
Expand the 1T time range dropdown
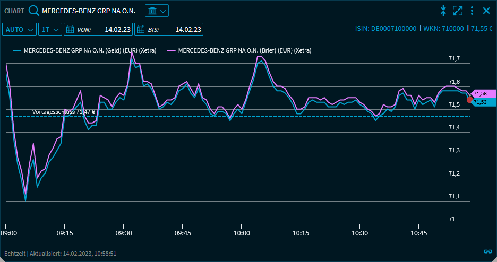(50, 29)
